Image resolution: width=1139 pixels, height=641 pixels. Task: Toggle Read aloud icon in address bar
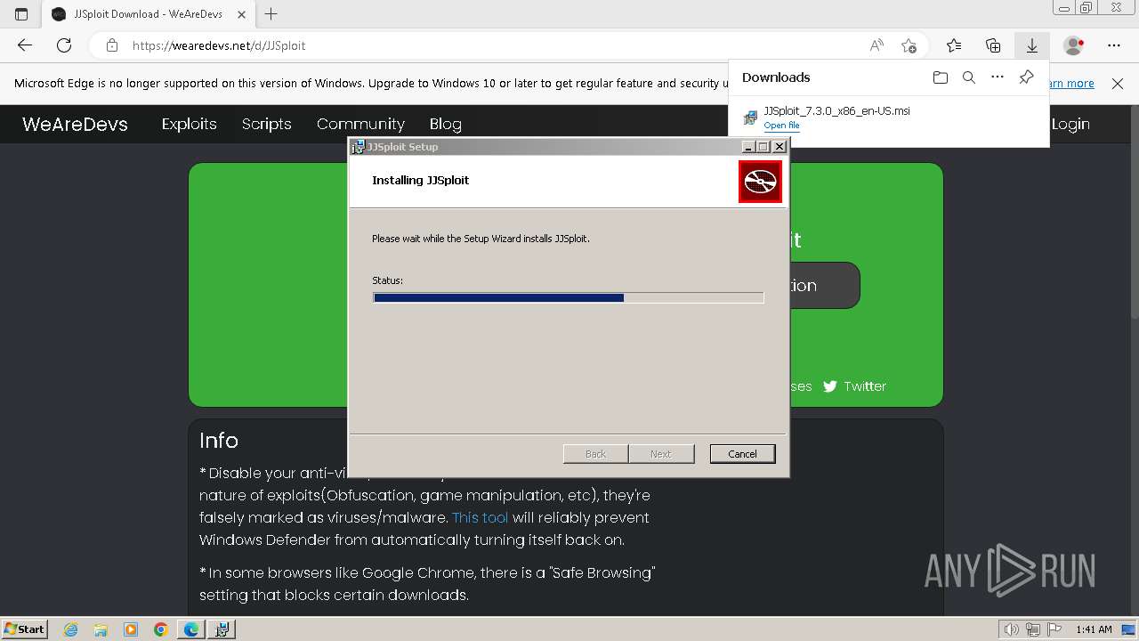[876, 45]
